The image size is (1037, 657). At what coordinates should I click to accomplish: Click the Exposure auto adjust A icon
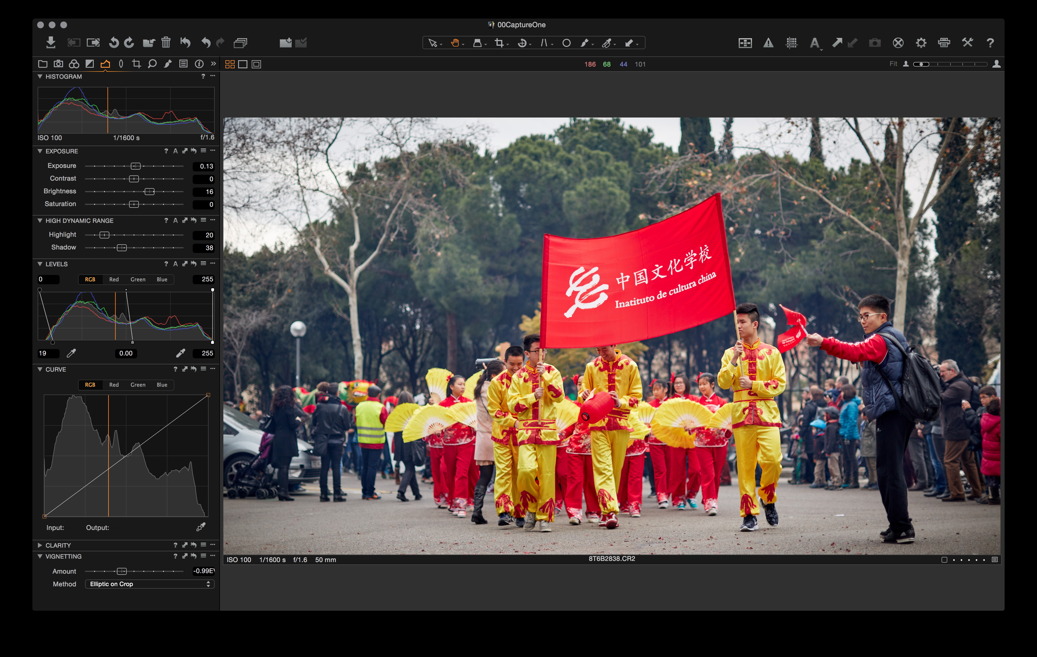[x=175, y=151]
